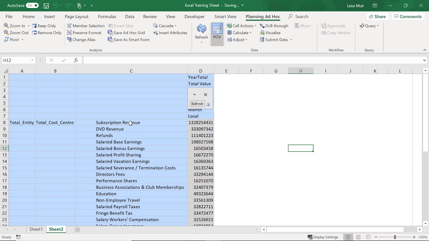This screenshot has width=429, height=241.
Task: Click Remove Only in ribbon
Action: pyautogui.click(x=47, y=33)
